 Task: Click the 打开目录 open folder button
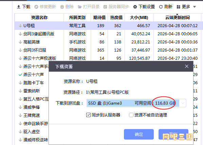[89, 7]
